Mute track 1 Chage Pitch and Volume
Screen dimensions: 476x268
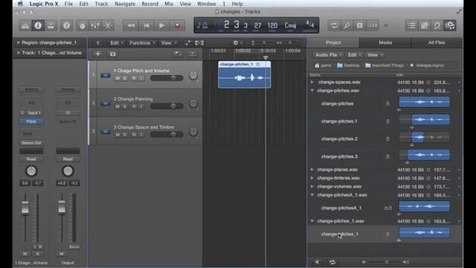[x=118, y=78]
